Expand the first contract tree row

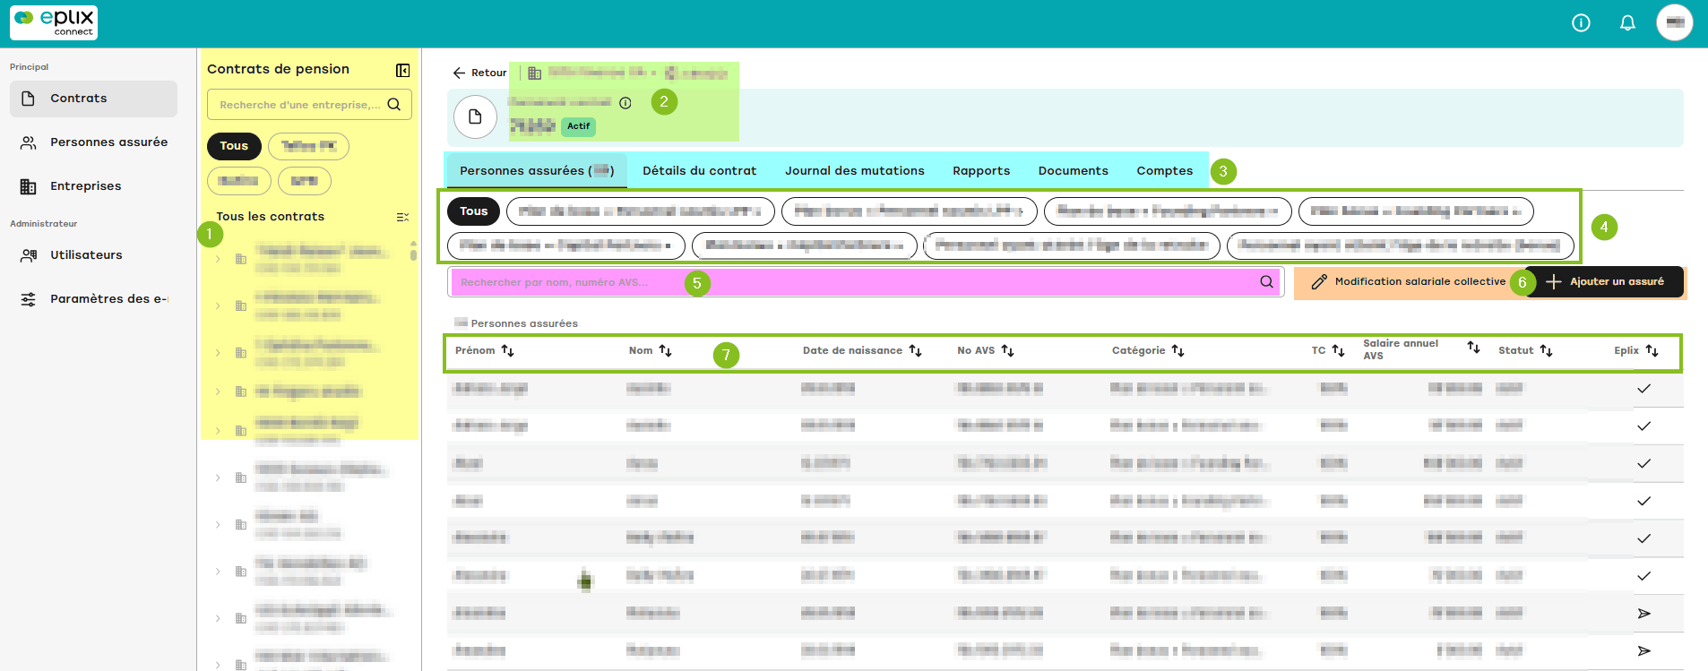tap(218, 259)
